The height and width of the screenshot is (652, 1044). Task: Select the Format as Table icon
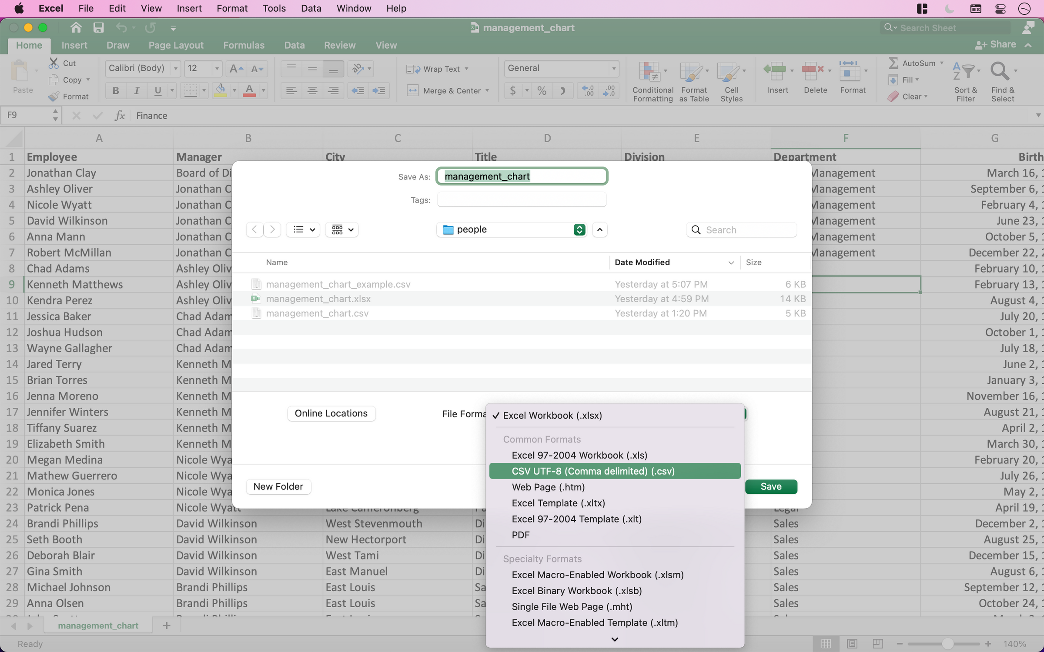tap(692, 80)
